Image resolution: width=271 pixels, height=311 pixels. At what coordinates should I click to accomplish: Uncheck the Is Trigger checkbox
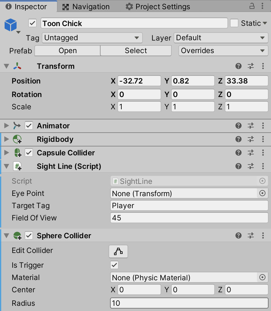point(114,265)
